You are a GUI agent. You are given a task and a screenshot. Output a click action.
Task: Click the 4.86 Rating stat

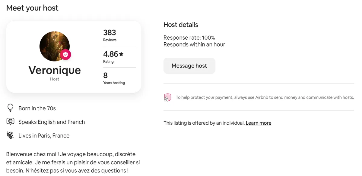tap(113, 57)
